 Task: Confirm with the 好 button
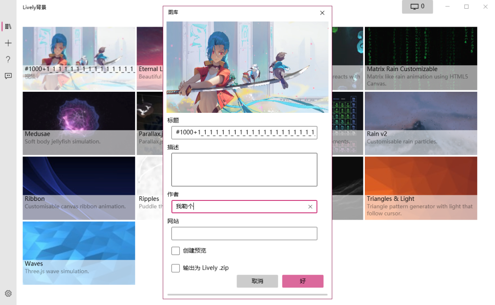click(x=303, y=281)
